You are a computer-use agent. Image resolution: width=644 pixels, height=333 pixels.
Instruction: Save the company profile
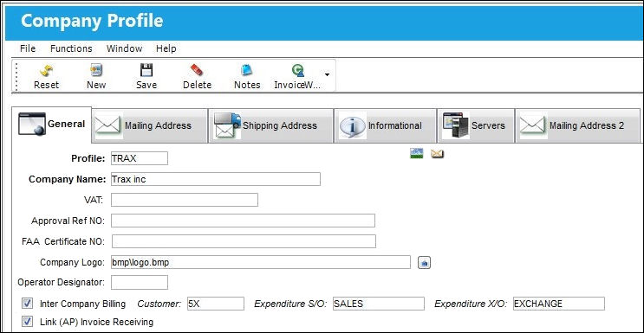pyautogui.click(x=146, y=76)
